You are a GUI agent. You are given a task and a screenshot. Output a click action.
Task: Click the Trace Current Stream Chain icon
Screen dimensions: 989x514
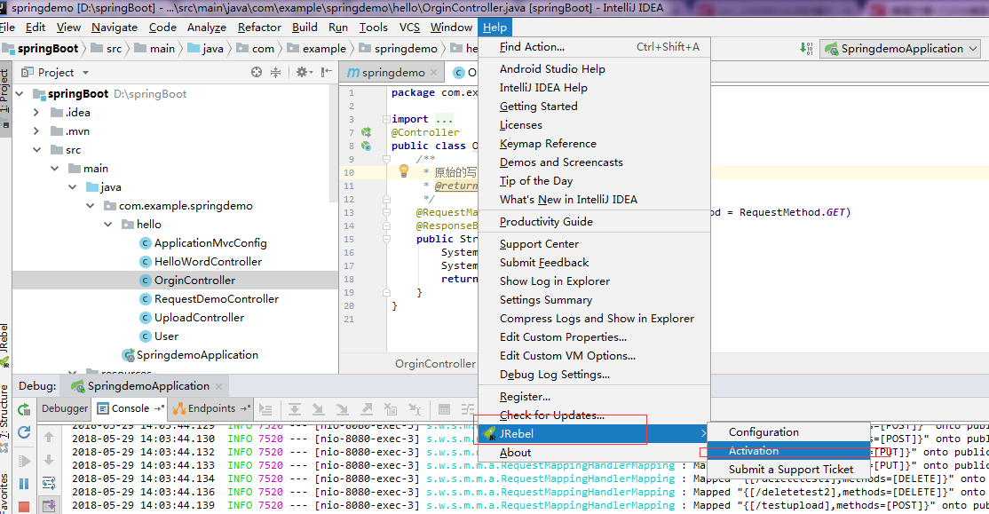tap(467, 409)
